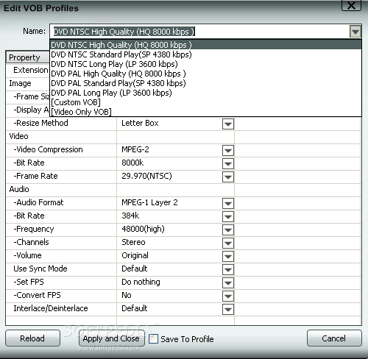This screenshot has height=359, width=368.
Task: Select the -Frequency property label
Action: (34, 230)
